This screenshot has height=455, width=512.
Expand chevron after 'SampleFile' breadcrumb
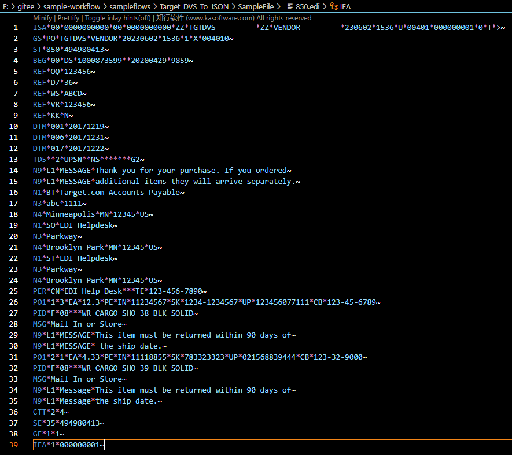278,6
